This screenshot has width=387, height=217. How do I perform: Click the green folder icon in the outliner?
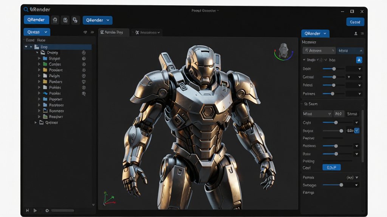coord(45,64)
